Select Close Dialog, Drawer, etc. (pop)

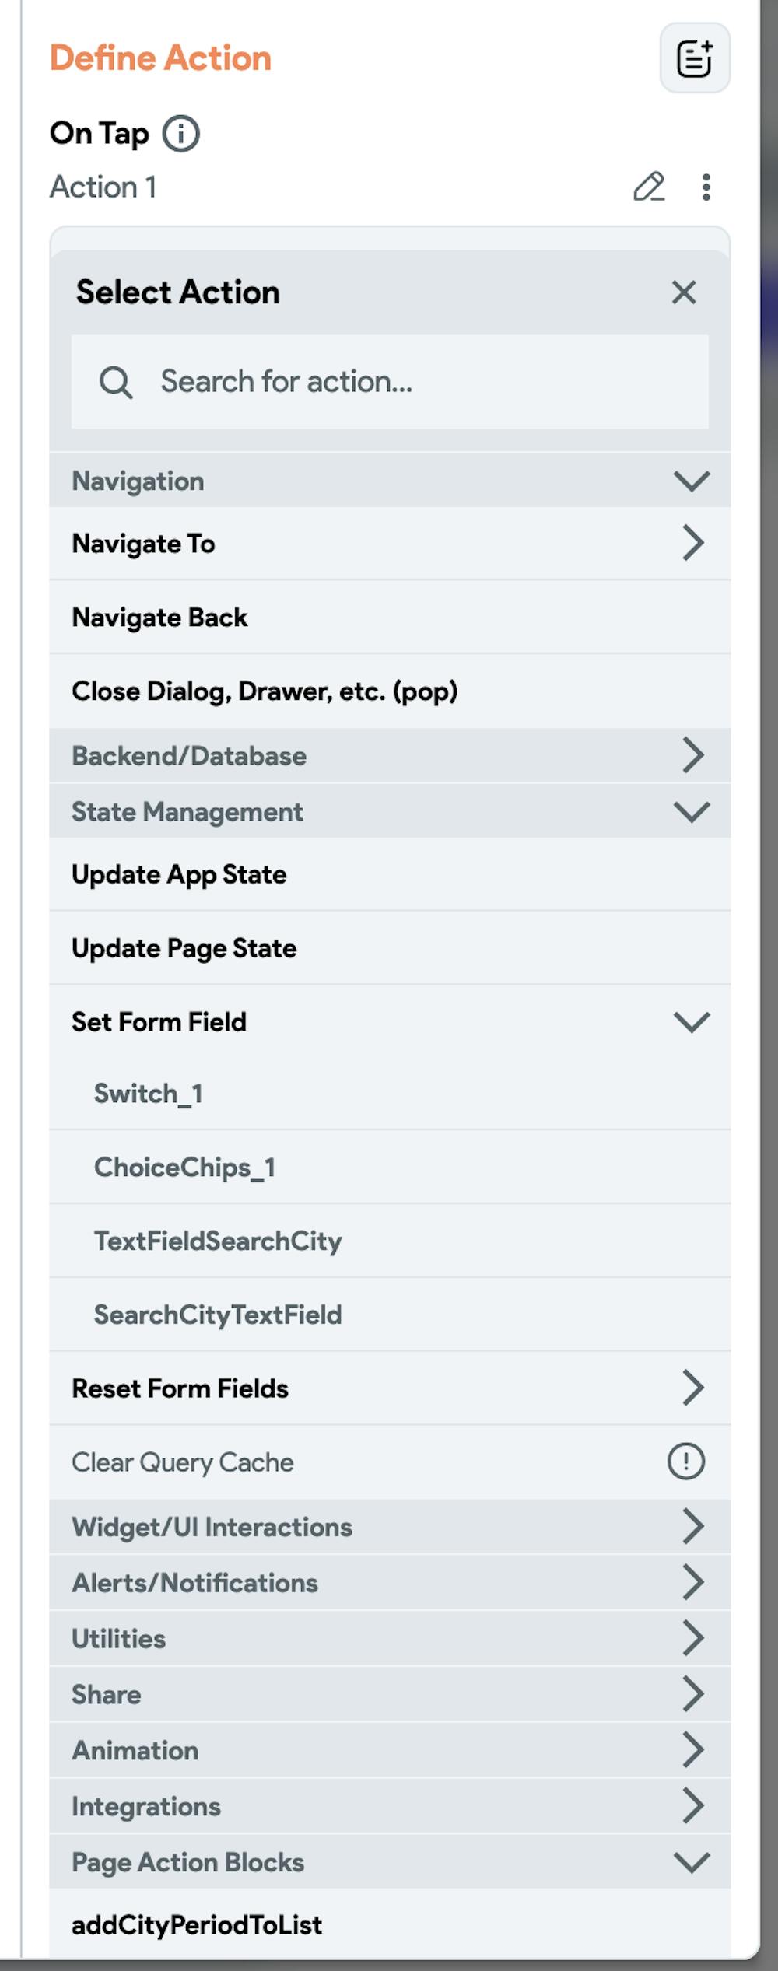[x=265, y=691]
